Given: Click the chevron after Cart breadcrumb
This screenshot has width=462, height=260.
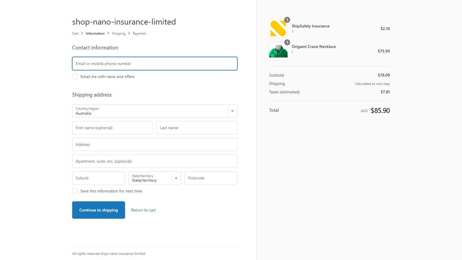Looking at the screenshot, I should 82,33.
